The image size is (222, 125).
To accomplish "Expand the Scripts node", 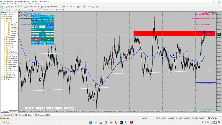I will [2, 79].
